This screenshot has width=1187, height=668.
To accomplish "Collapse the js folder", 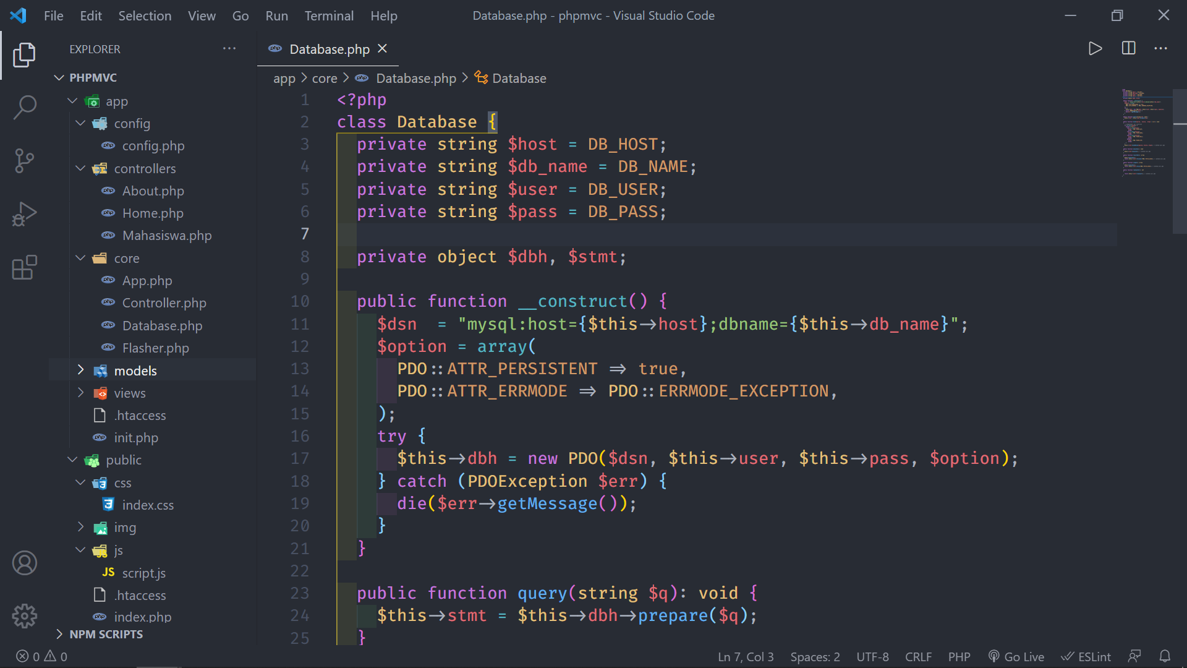I will (x=80, y=550).
